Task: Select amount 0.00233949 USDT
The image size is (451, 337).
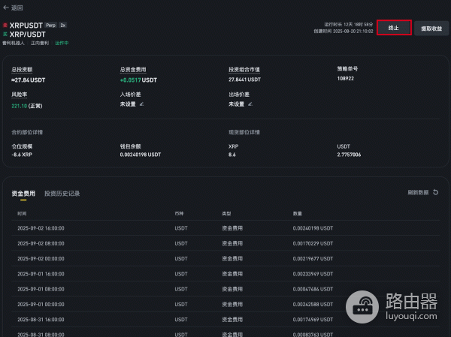Action: [x=313, y=274]
